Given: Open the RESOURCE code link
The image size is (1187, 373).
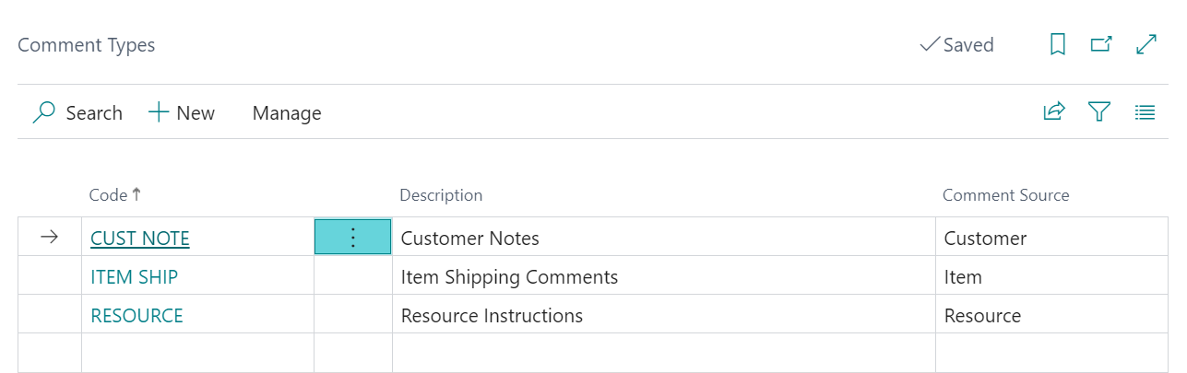Looking at the screenshot, I should pos(137,316).
